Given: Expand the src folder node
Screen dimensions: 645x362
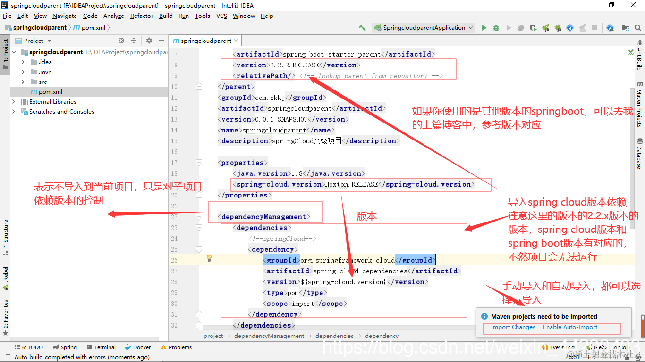Looking at the screenshot, I should (x=23, y=82).
